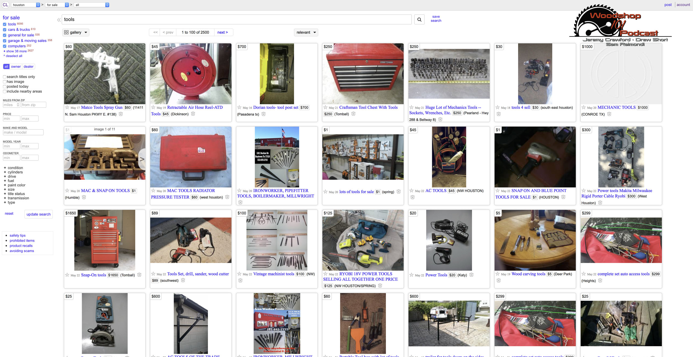Viewport: 693px width, 357px height.
Task: Star the Matco Tools Spray Gun listing
Action: (x=67, y=107)
